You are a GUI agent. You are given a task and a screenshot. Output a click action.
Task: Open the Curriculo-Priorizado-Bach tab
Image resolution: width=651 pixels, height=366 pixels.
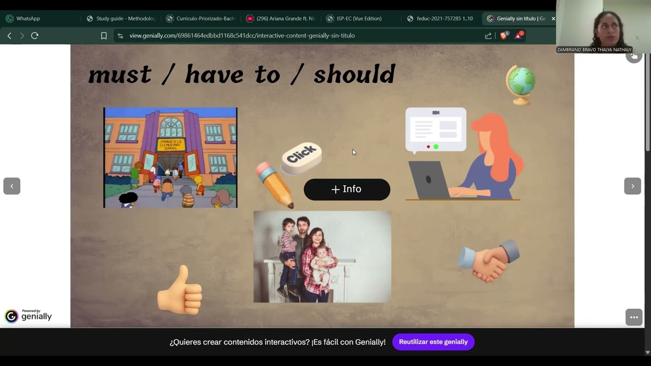[201, 18]
